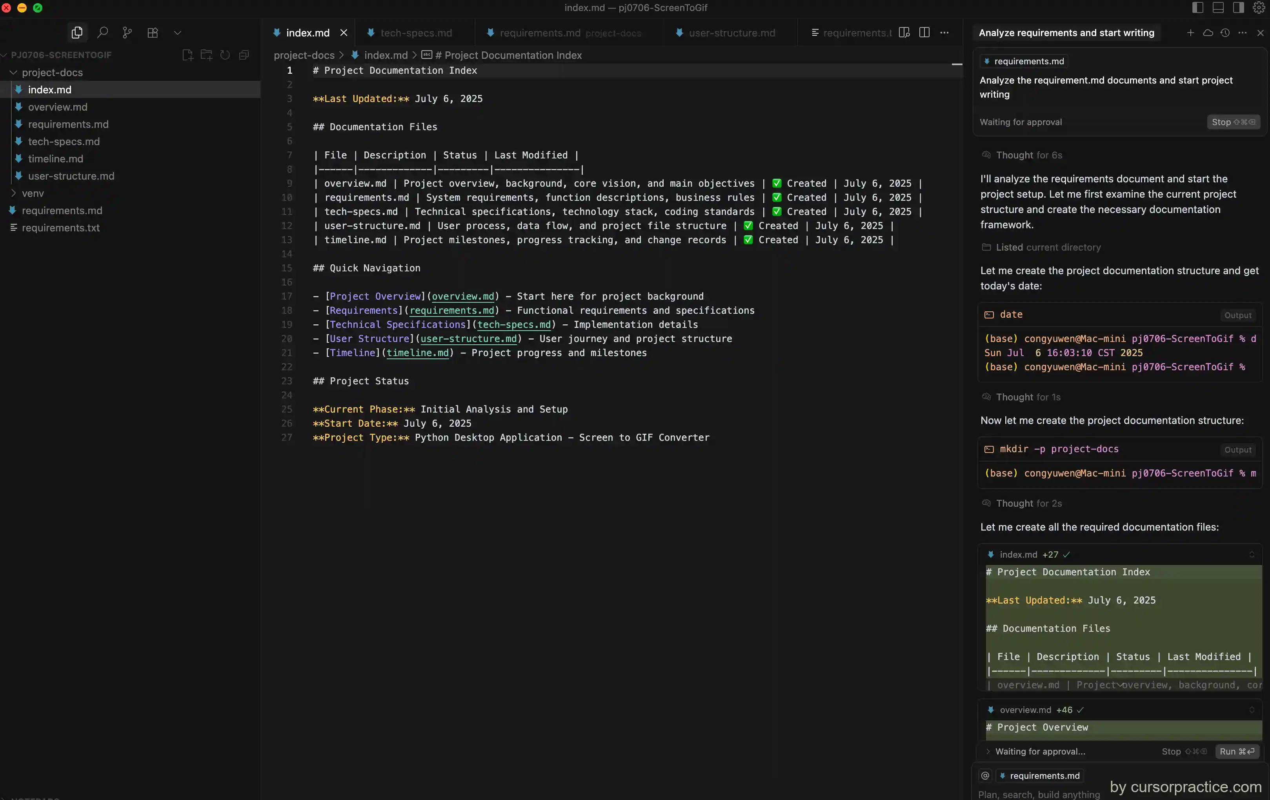Expand the additional views chevron in sidebar
This screenshot has width=1270, height=800.
[177, 33]
